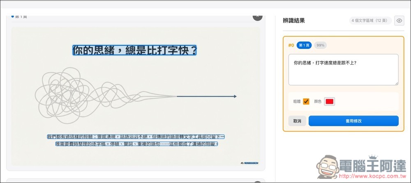Click the 第1頁 page badge
Image resolution: width=411 pixels, height=183 pixels.
(x=304, y=45)
